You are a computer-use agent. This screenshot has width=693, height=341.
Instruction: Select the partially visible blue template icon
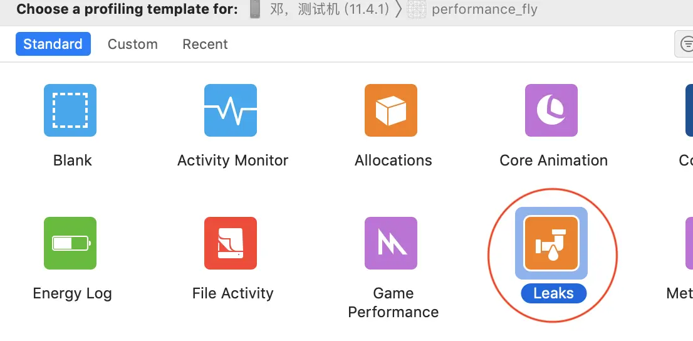[689, 110]
